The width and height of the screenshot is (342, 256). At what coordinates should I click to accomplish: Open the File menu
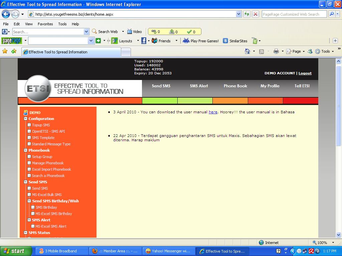[6, 24]
